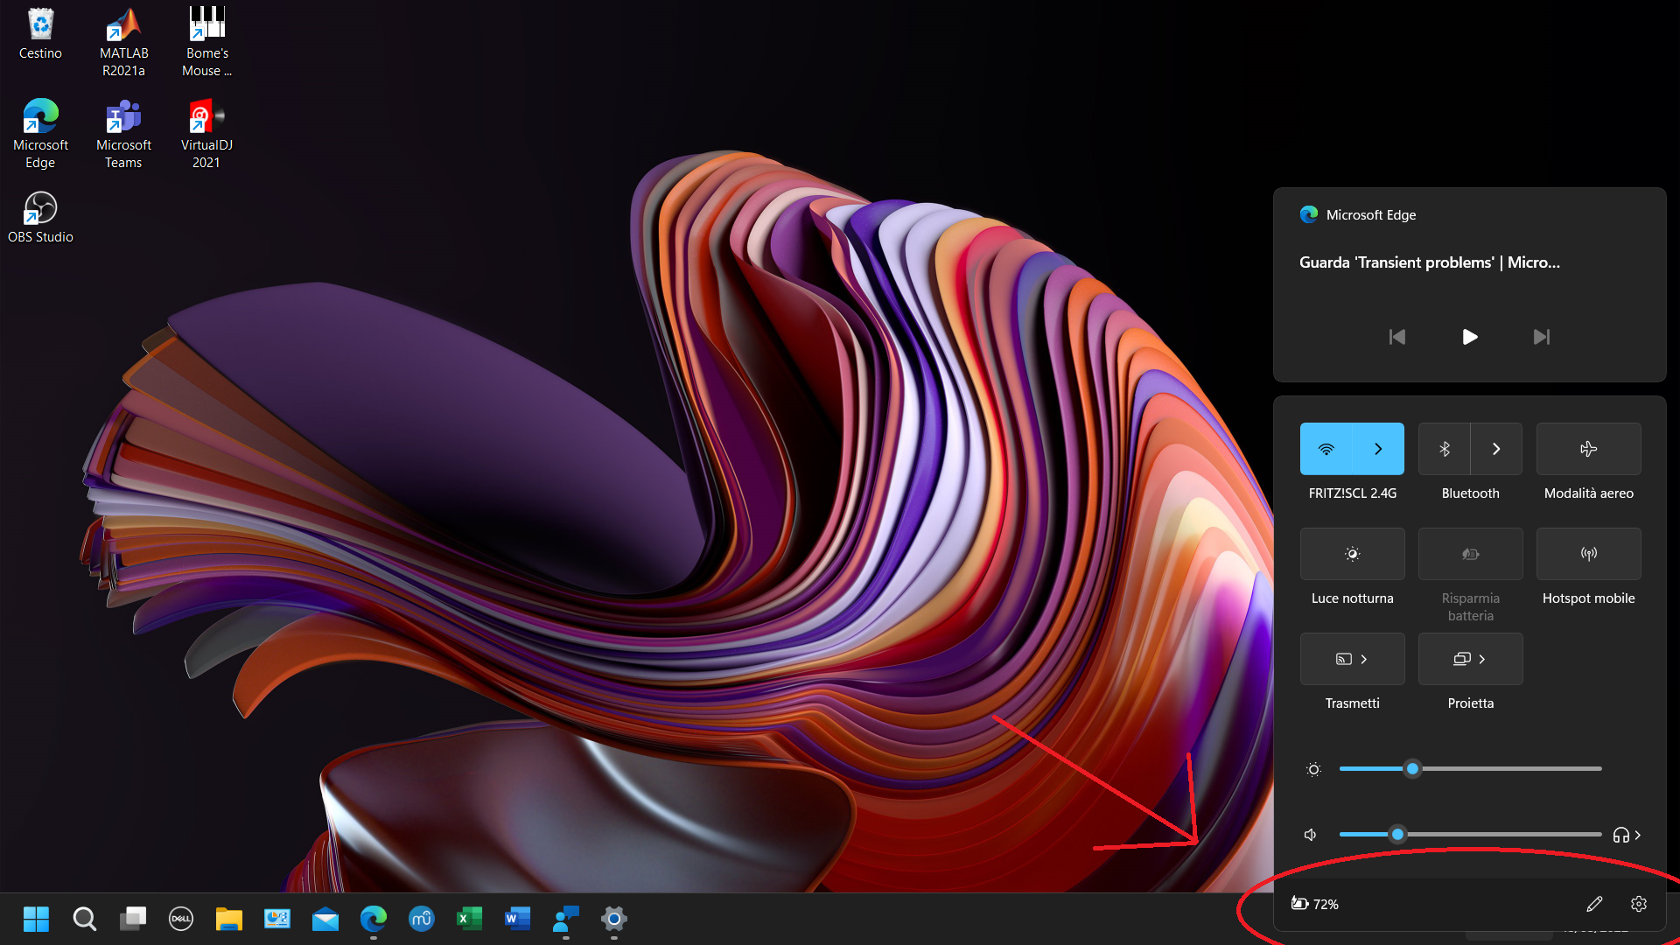Image resolution: width=1680 pixels, height=945 pixels.
Task: Enable Modalità aereo airplane mode
Action: 1589,449
